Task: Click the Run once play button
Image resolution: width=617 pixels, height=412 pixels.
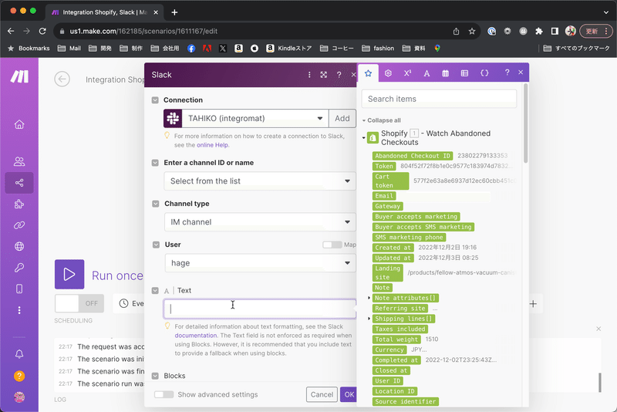Action: tap(69, 274)
